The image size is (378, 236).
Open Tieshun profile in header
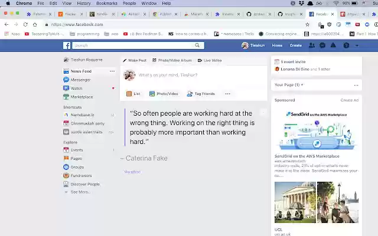click(x=253, y=45)
